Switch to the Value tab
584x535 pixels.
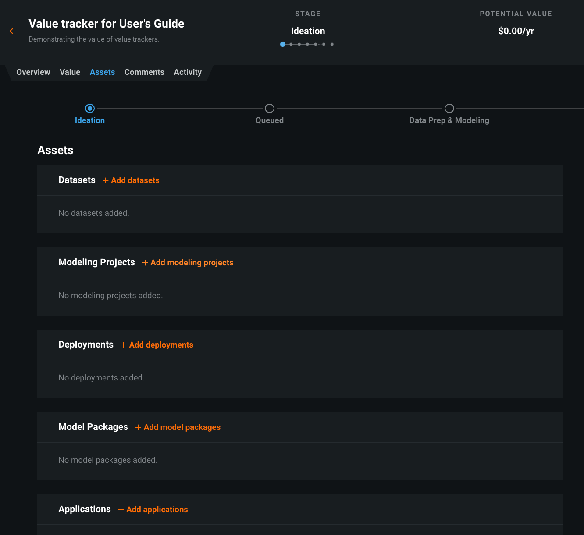click(70, 72)
